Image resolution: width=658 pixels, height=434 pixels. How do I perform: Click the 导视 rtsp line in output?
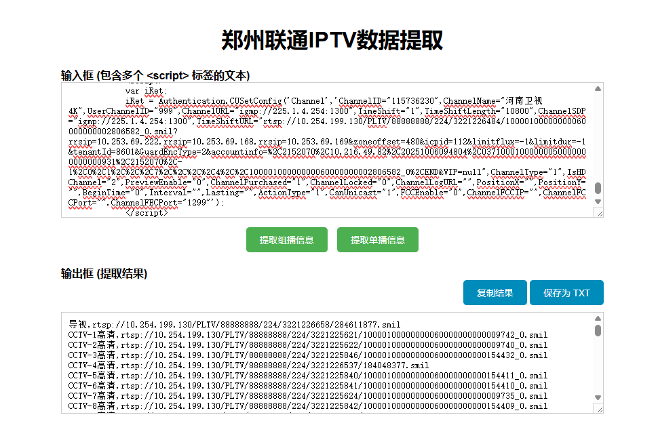coord(204,323)
